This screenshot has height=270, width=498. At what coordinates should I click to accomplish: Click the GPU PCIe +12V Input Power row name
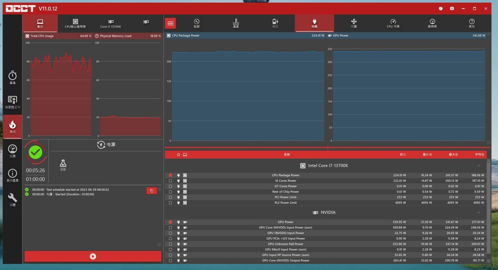(x=286, y=238)
